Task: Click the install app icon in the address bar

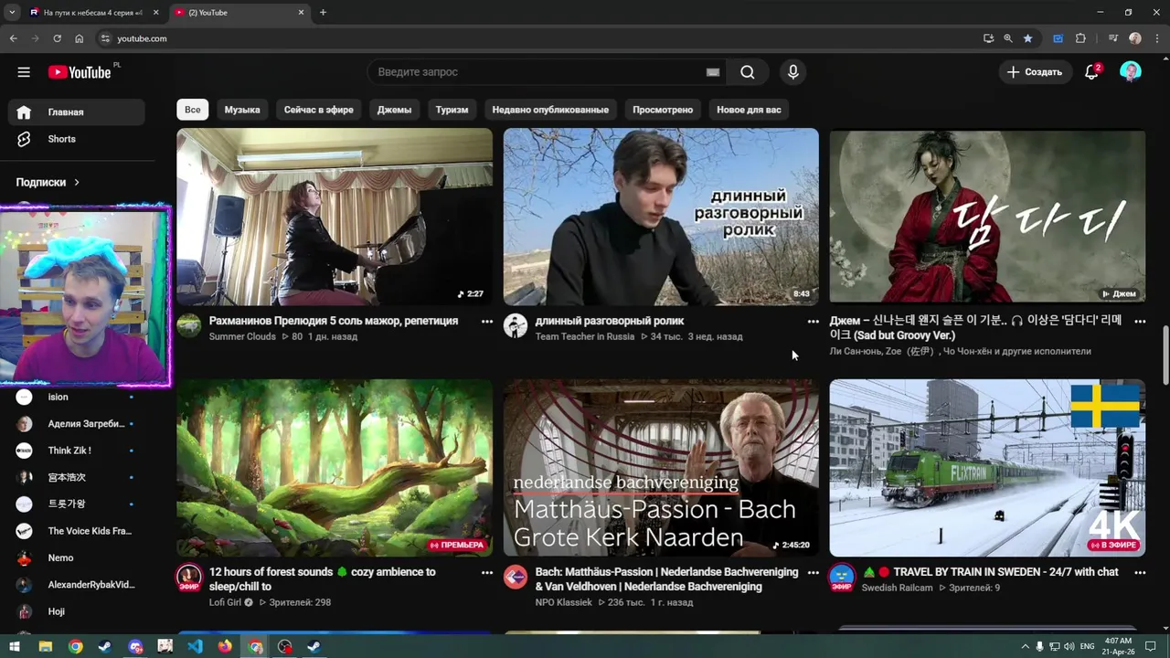Action: [988, 38]
